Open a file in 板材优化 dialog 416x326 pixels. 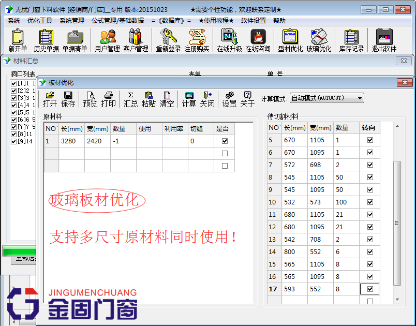tap(50, 98)
